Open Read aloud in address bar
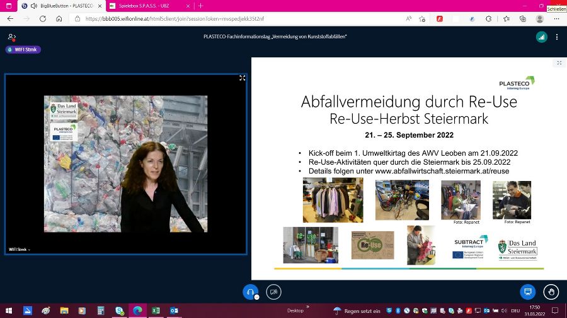The image size is (567, 318). coord(409,19)
